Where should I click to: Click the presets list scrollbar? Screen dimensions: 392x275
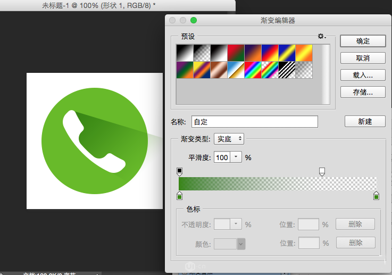click(x=326, y=74)
